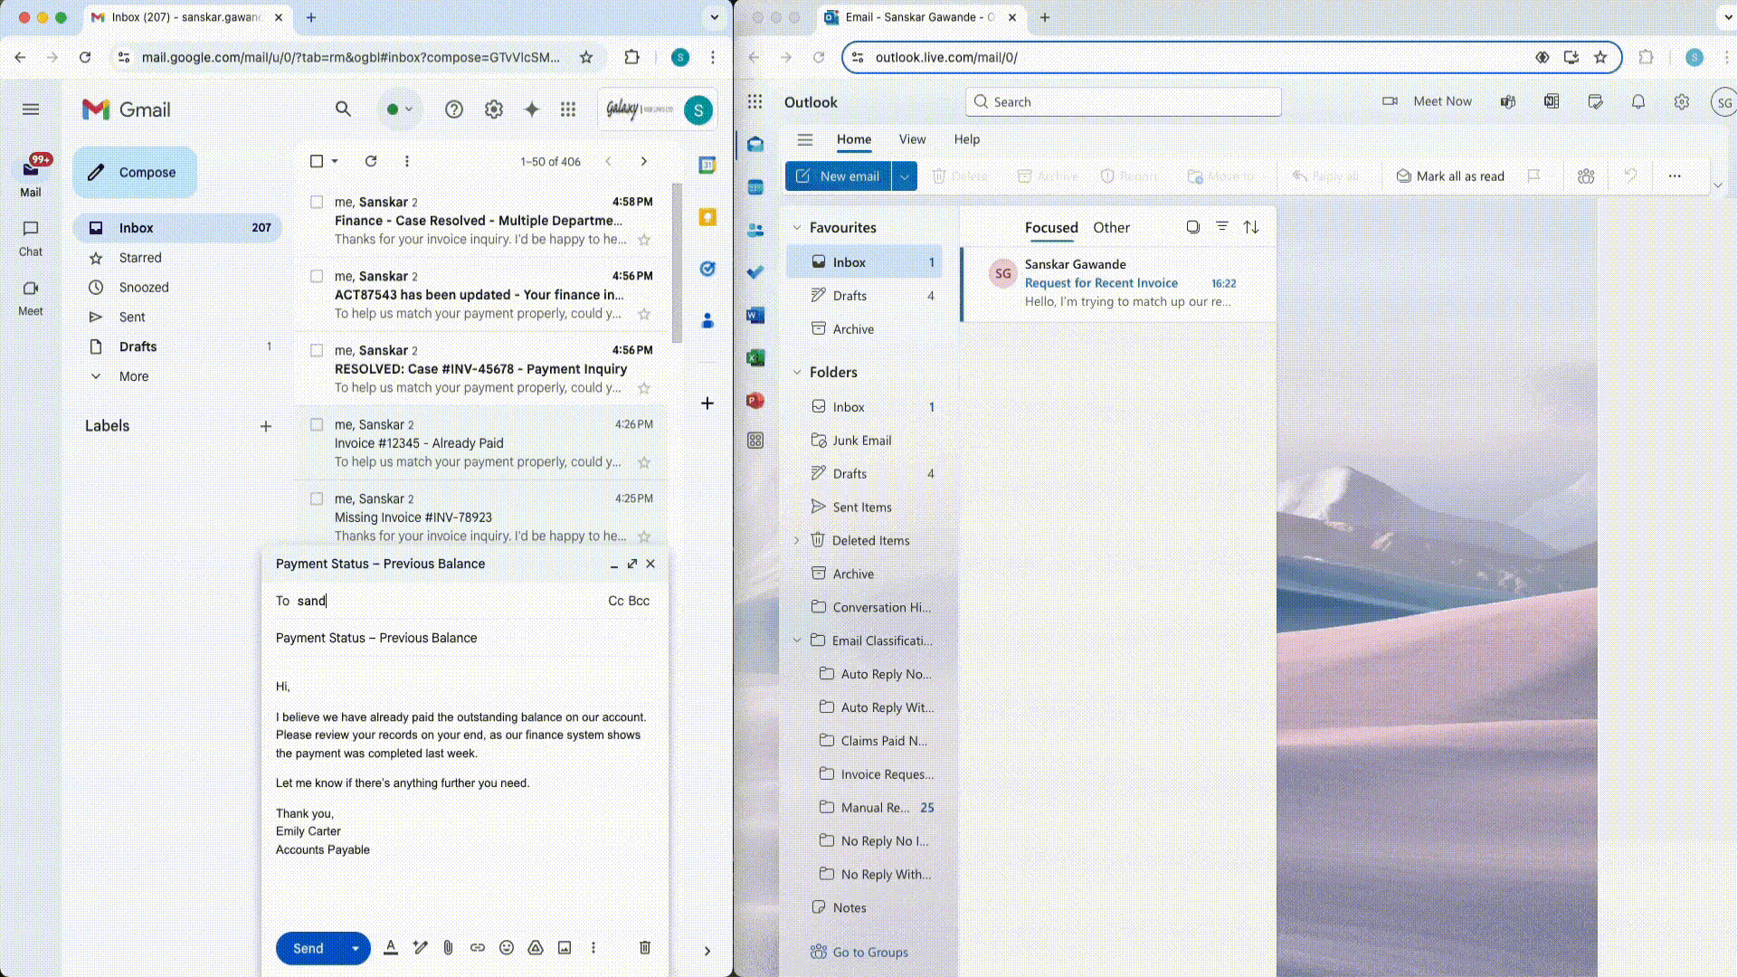Open Excel app in Outlook sidebar

coord(755,357)
